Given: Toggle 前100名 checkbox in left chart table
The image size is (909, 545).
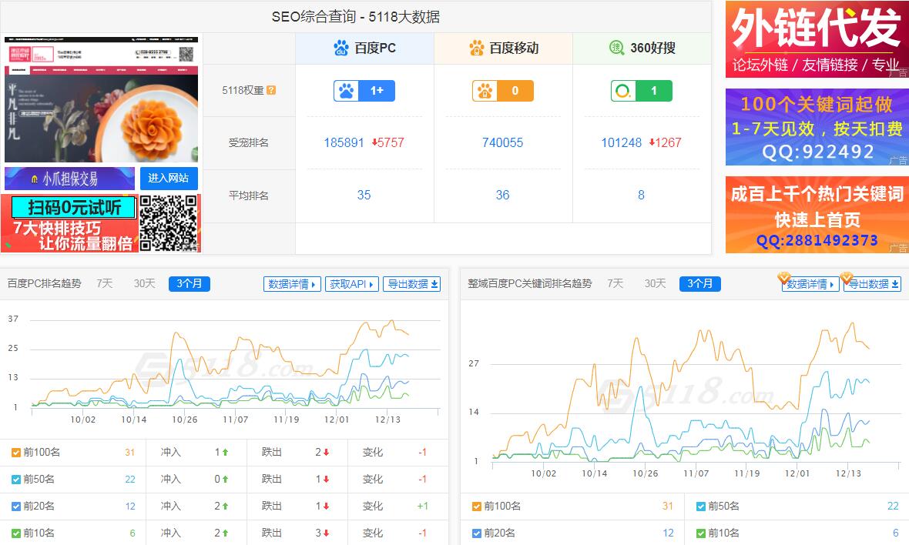Looking at the screenshot, I should pyautogui.click(x=16, y=453).
